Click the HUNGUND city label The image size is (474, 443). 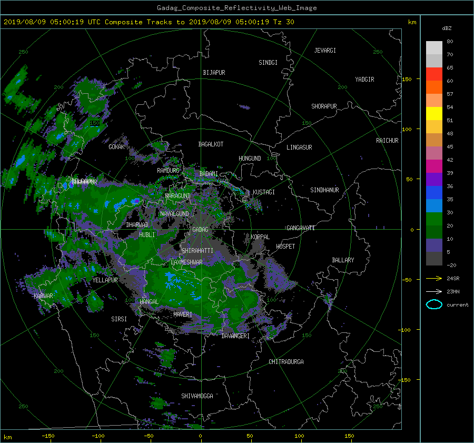click(x=250, y=159)
